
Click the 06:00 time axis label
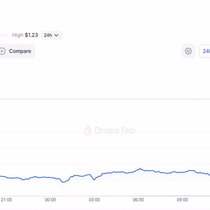(x=138, y=199)
